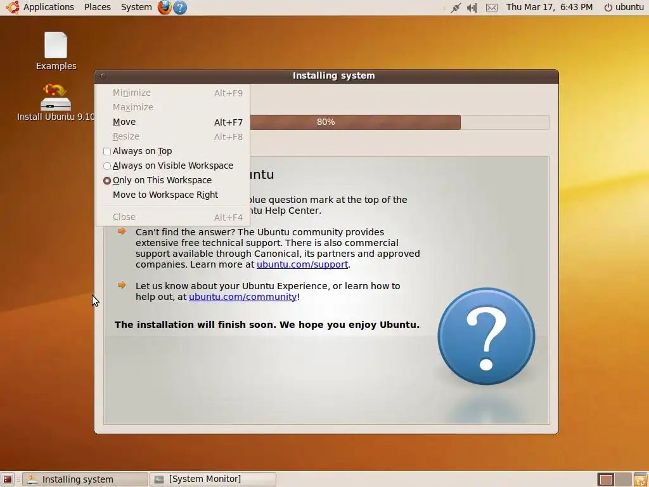Click the network connection tray icon

tap(456, 8)
